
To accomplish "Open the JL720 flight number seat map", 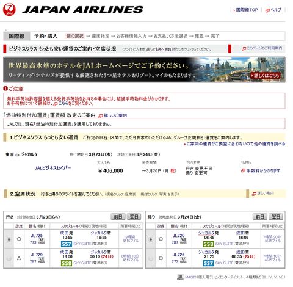I will click(x=178, y=236).
